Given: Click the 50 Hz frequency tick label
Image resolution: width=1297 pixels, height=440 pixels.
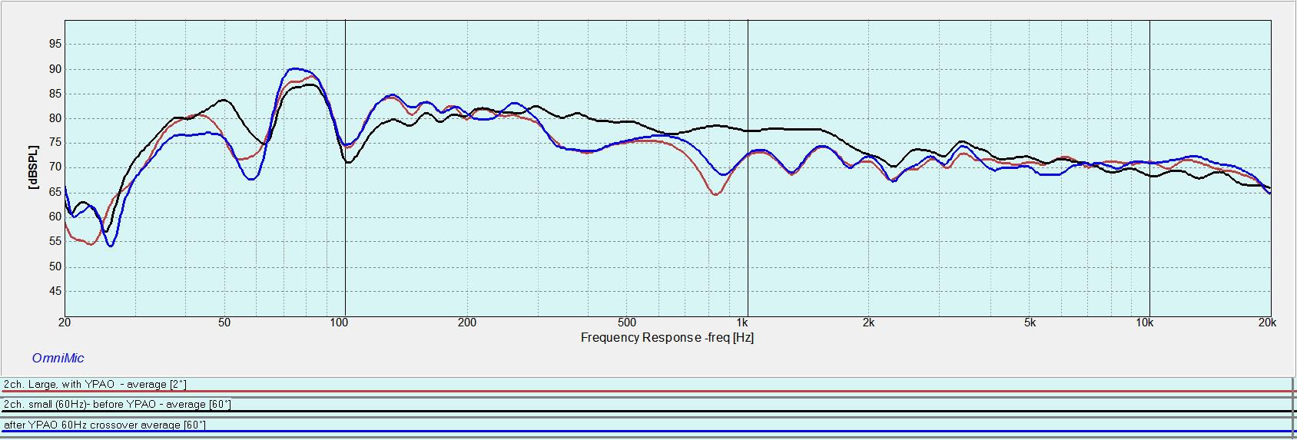Looking at the screenshot, I should click(224, 323).
